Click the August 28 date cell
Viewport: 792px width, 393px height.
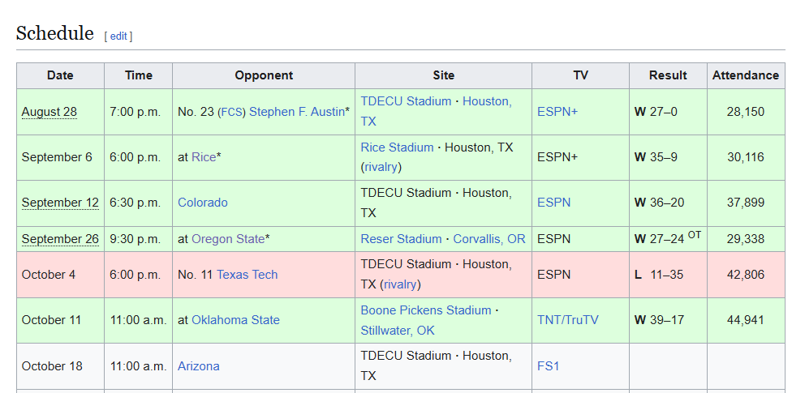point(49,111)
